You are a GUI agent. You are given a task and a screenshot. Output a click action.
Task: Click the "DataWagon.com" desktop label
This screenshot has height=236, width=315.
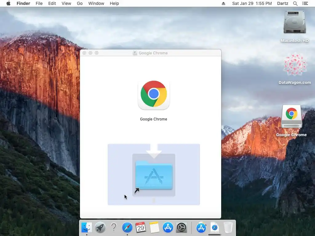pyautogui.click(x=295, y=82)
